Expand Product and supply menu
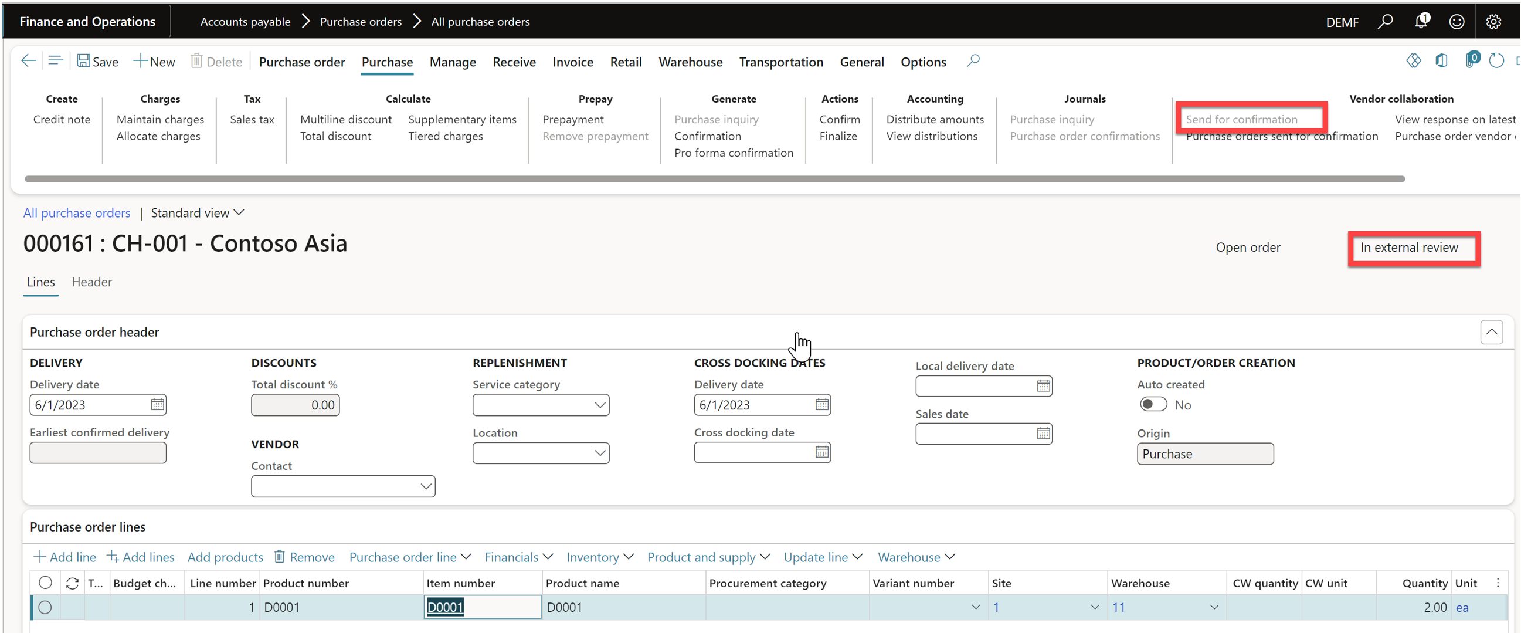This screenshot has height=633, width=1521. click(x=708, y=557)
